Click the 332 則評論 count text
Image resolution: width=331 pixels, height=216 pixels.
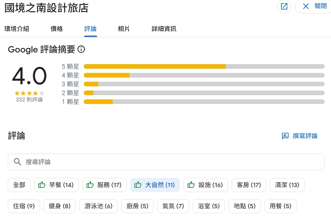(29, 100)
